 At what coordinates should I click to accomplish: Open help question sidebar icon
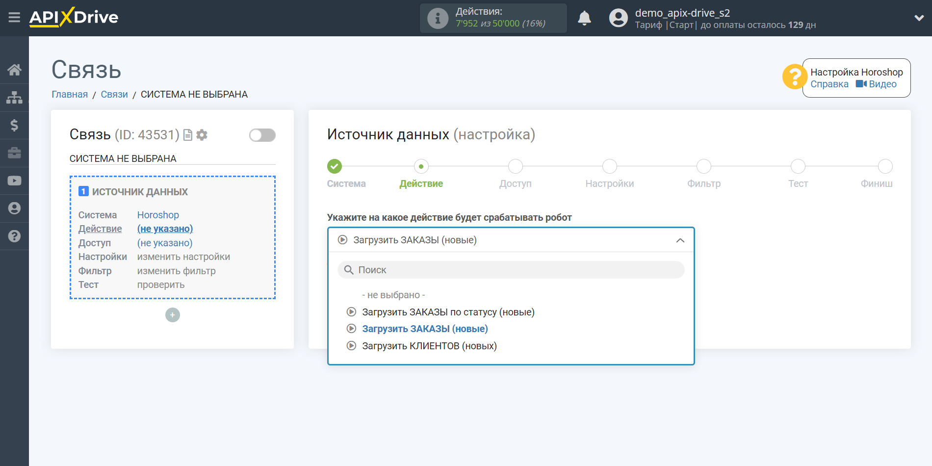[14, 236]
